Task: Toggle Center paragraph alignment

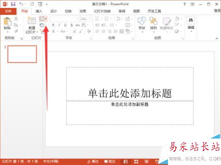Action: [x=103, y=31]
